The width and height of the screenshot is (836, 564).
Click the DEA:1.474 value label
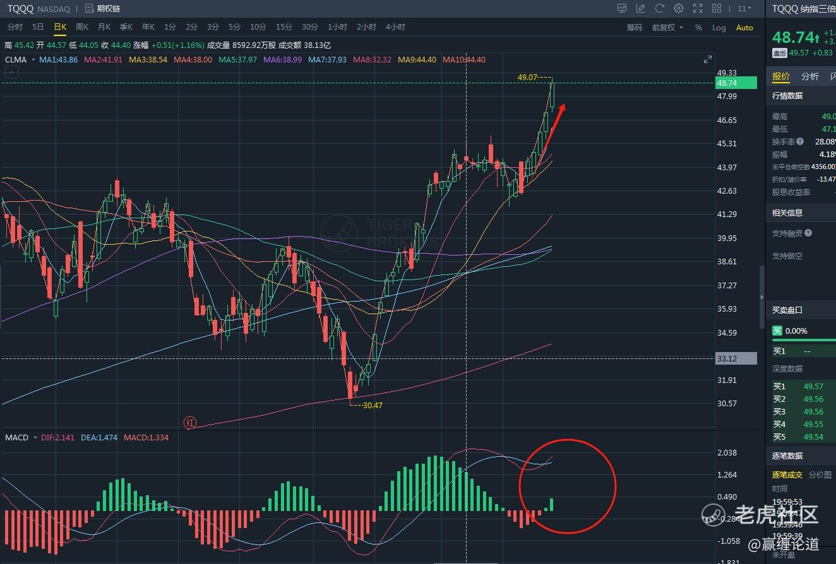coord(99,437)
